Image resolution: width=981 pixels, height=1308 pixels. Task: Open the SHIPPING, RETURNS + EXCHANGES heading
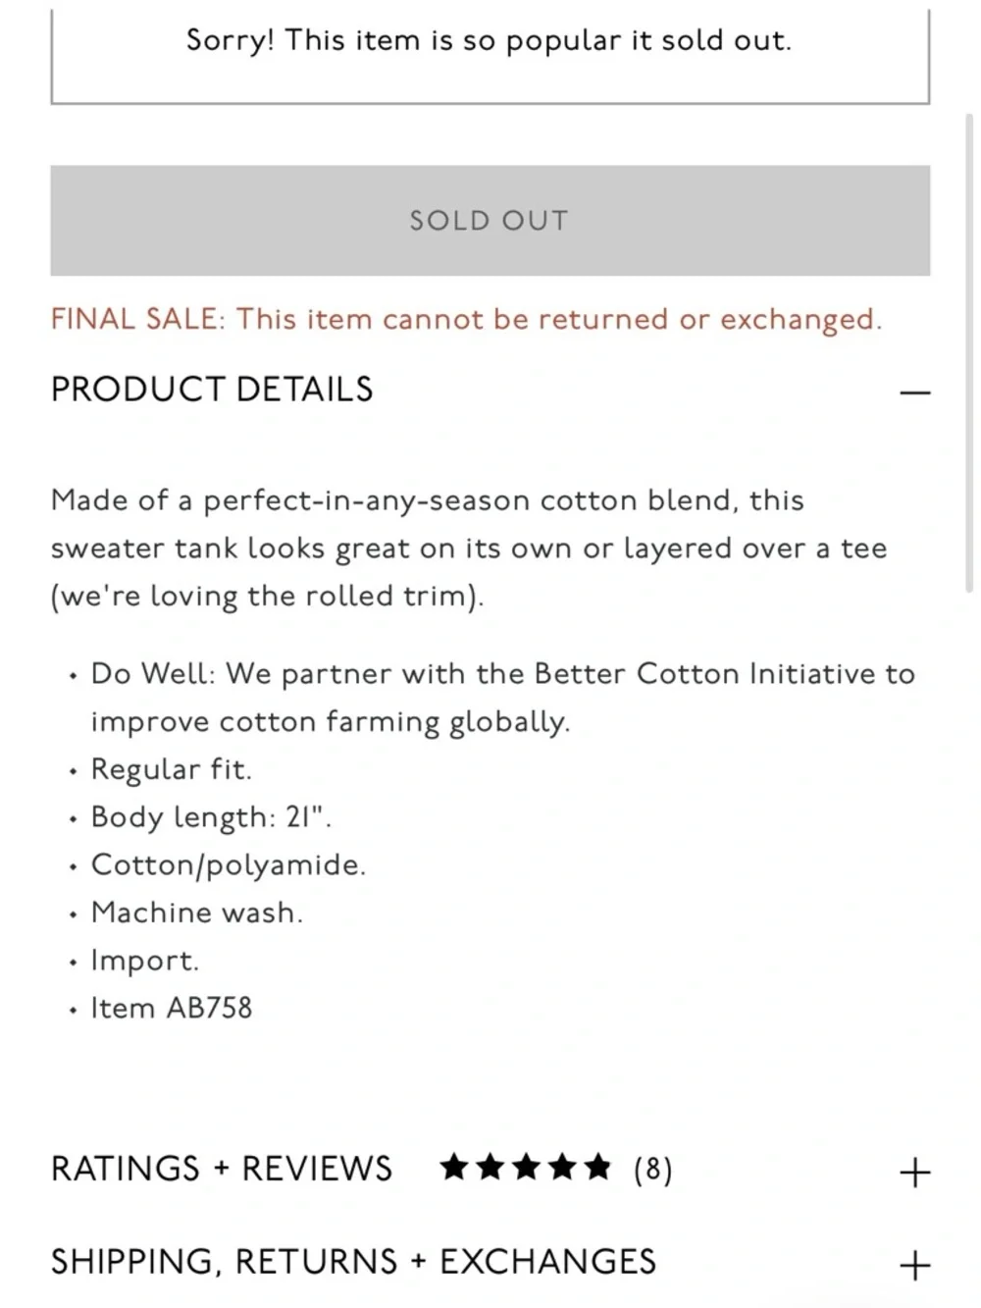click(353, 1262)
